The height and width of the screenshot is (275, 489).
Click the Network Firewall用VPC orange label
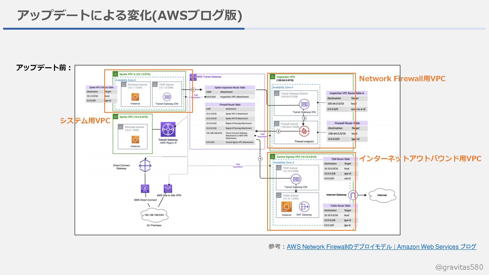point(402,79)
